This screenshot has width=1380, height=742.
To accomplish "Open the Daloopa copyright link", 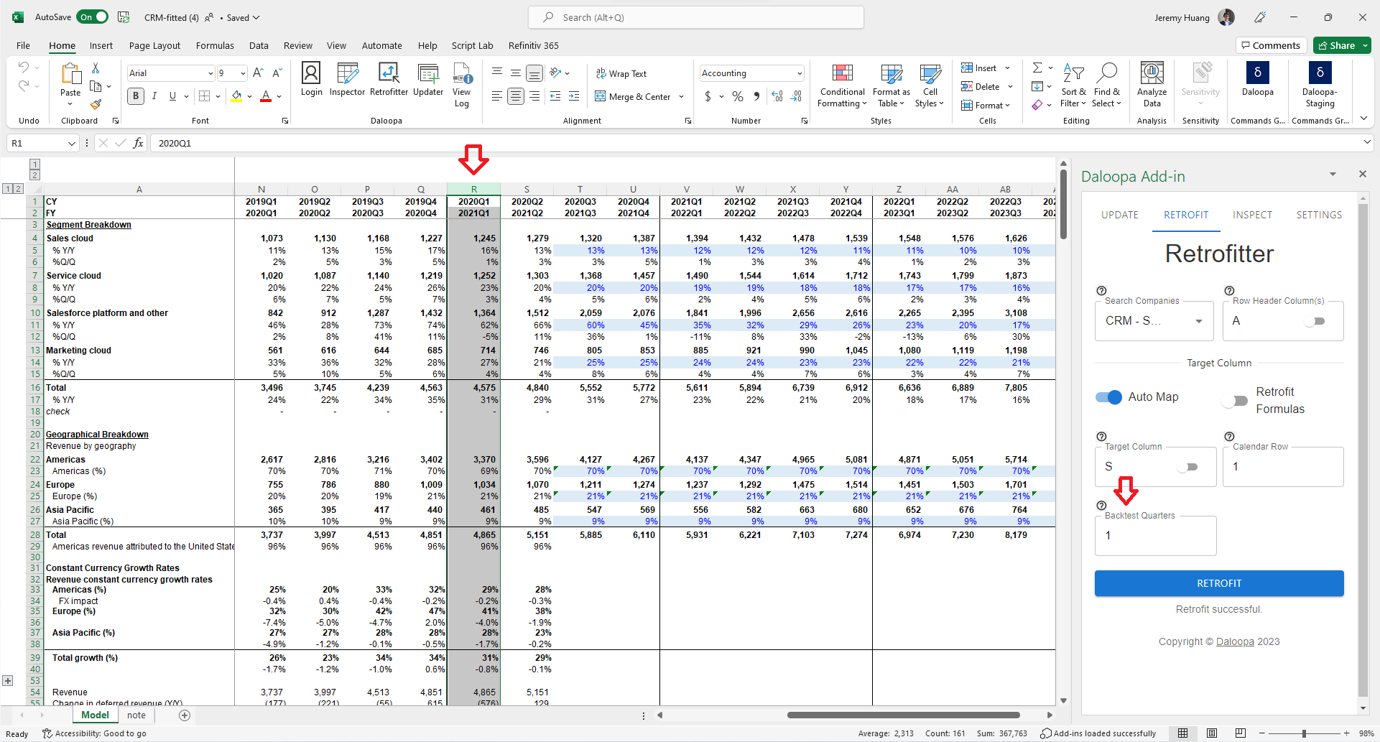I will [x=1234, y=641].
